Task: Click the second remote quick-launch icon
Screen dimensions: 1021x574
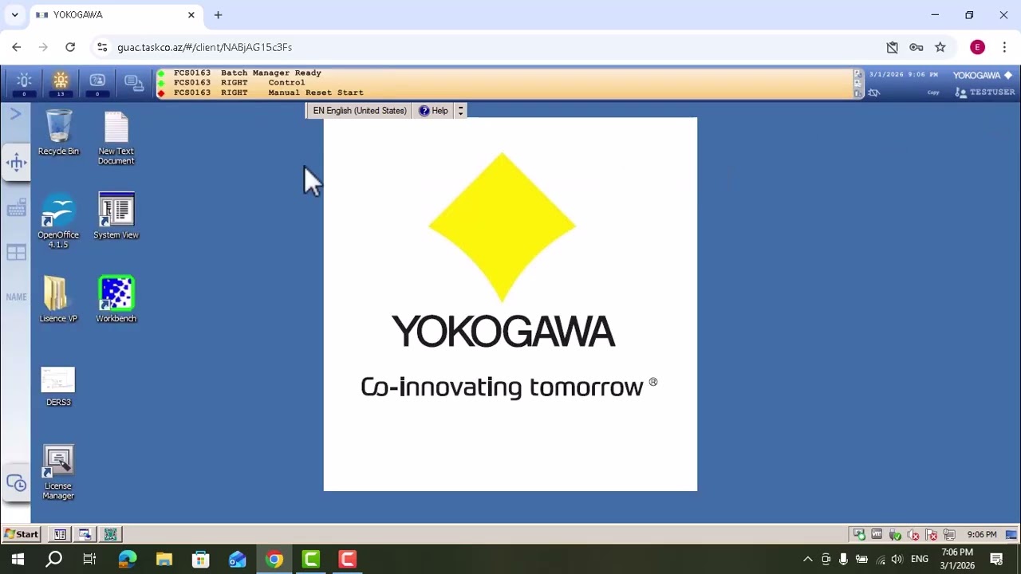Action: pos(85,534)
